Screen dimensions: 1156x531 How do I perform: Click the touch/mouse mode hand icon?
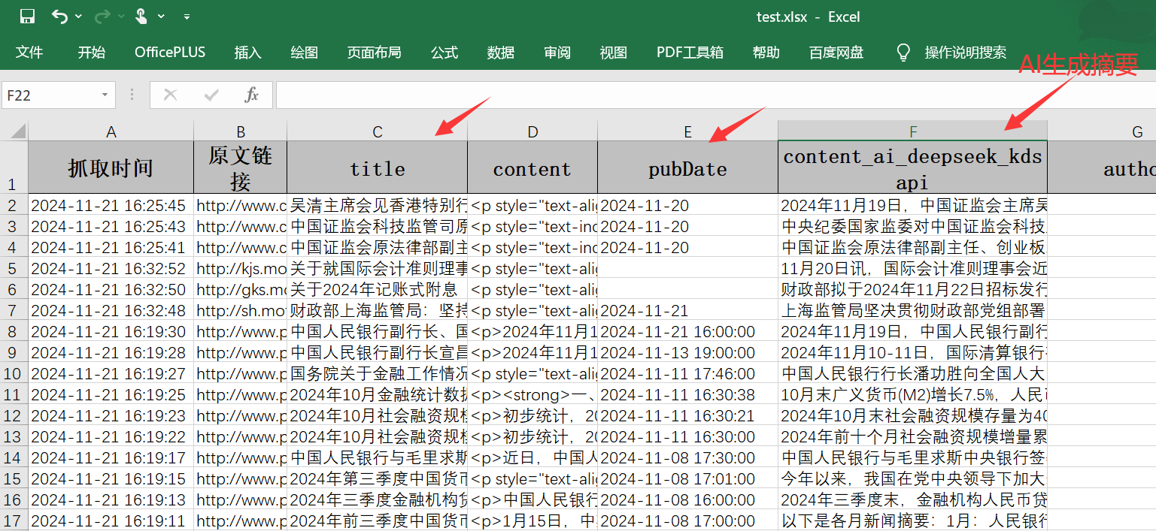tap(141, 17)
